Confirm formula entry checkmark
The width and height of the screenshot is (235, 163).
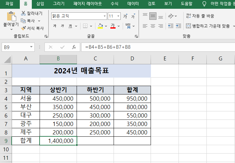62,47
